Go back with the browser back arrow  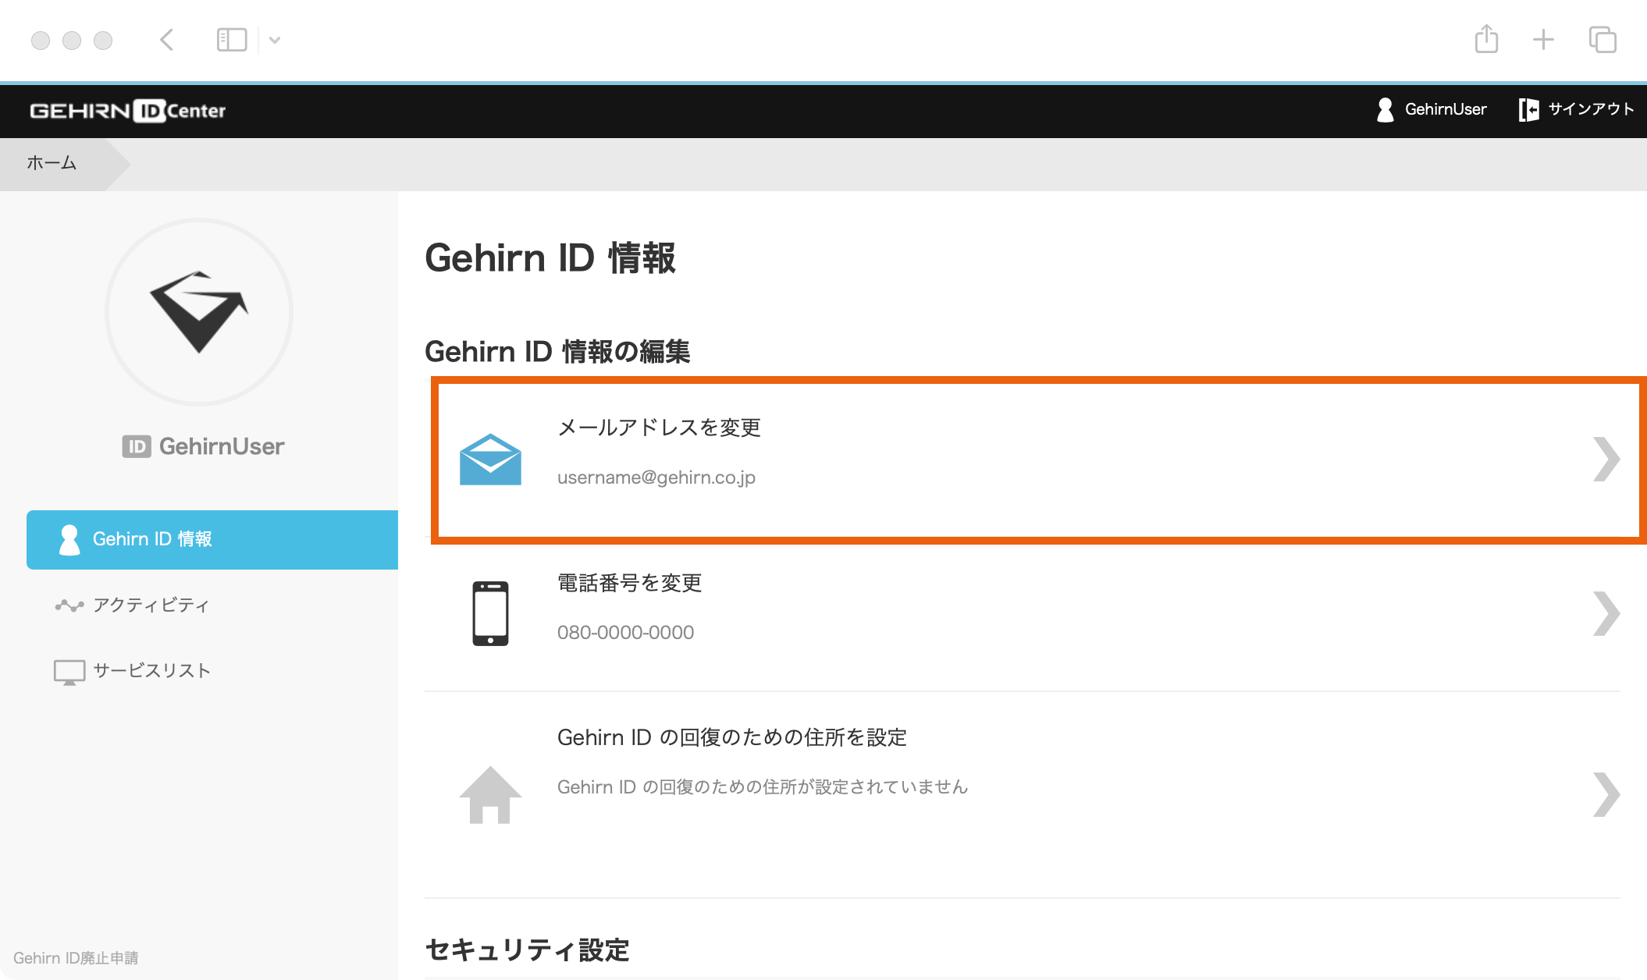click(x=166, y=40)
